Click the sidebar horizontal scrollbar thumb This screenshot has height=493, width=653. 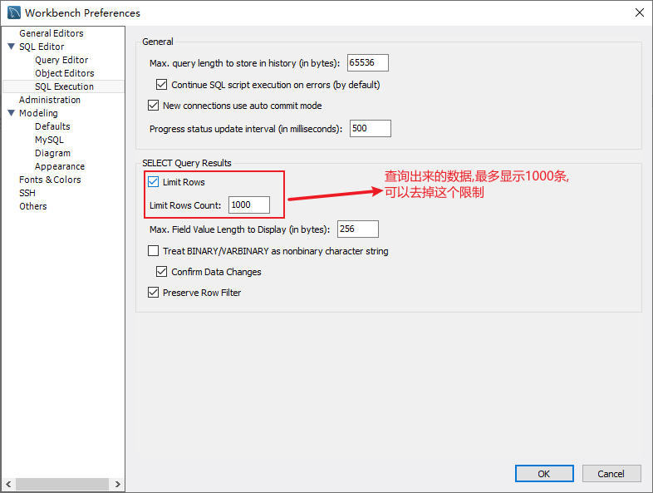[x=62, y=484]
